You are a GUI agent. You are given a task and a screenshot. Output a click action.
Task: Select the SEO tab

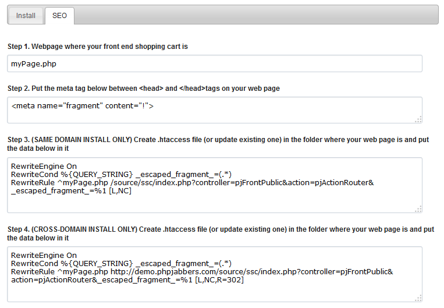pos(59,16)
